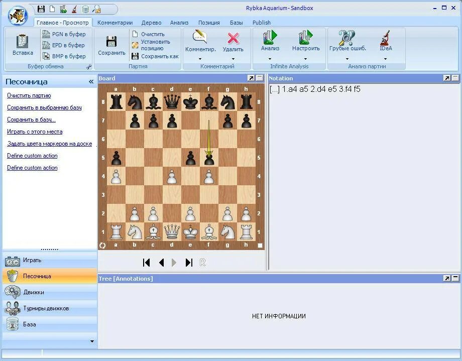This screenshot has width=462, height=361.
Task: Click the new blank page icon in quick access toolbar
Action: point(52,9)
